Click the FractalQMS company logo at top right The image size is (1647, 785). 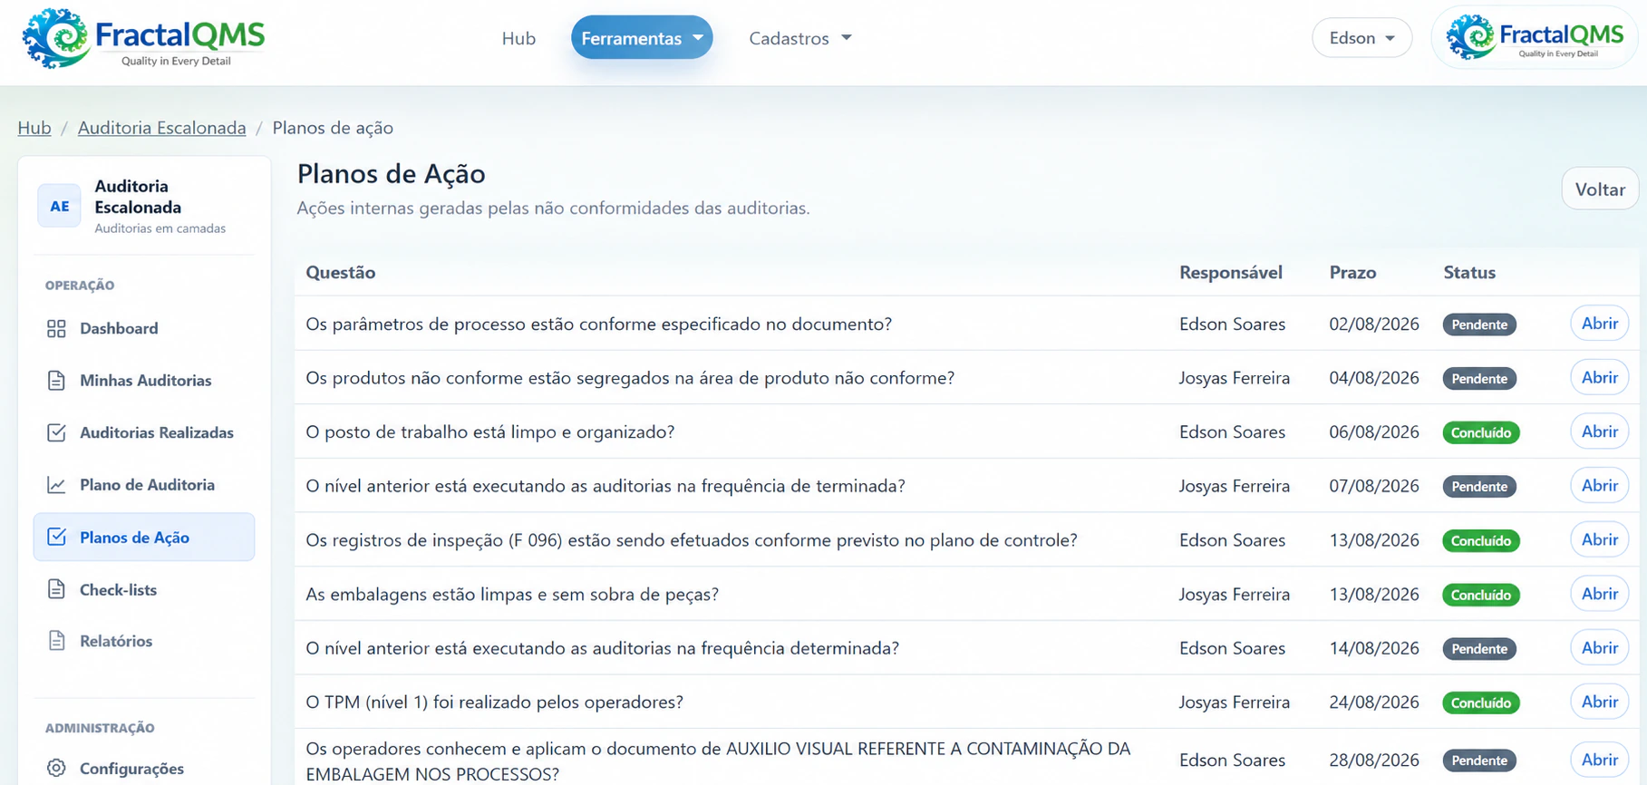click(x=1535, y=38)
